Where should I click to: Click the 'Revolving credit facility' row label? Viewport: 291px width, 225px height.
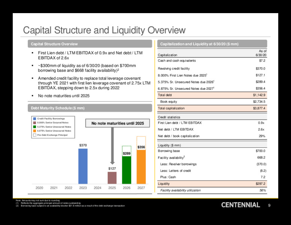174,69
